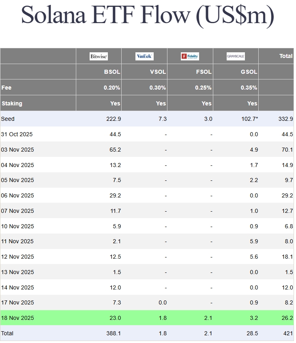Select the grand total value 421
This screenshot has height=343, width=296.
coord(288,333)
